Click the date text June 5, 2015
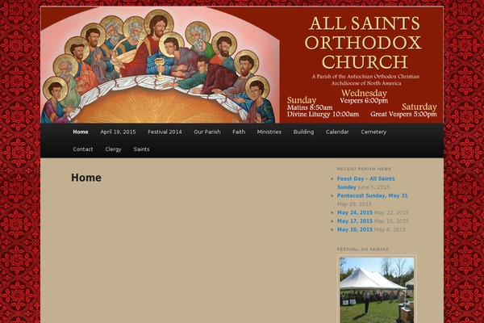This screenshot has height=323, width=484. tap(373, 187)
